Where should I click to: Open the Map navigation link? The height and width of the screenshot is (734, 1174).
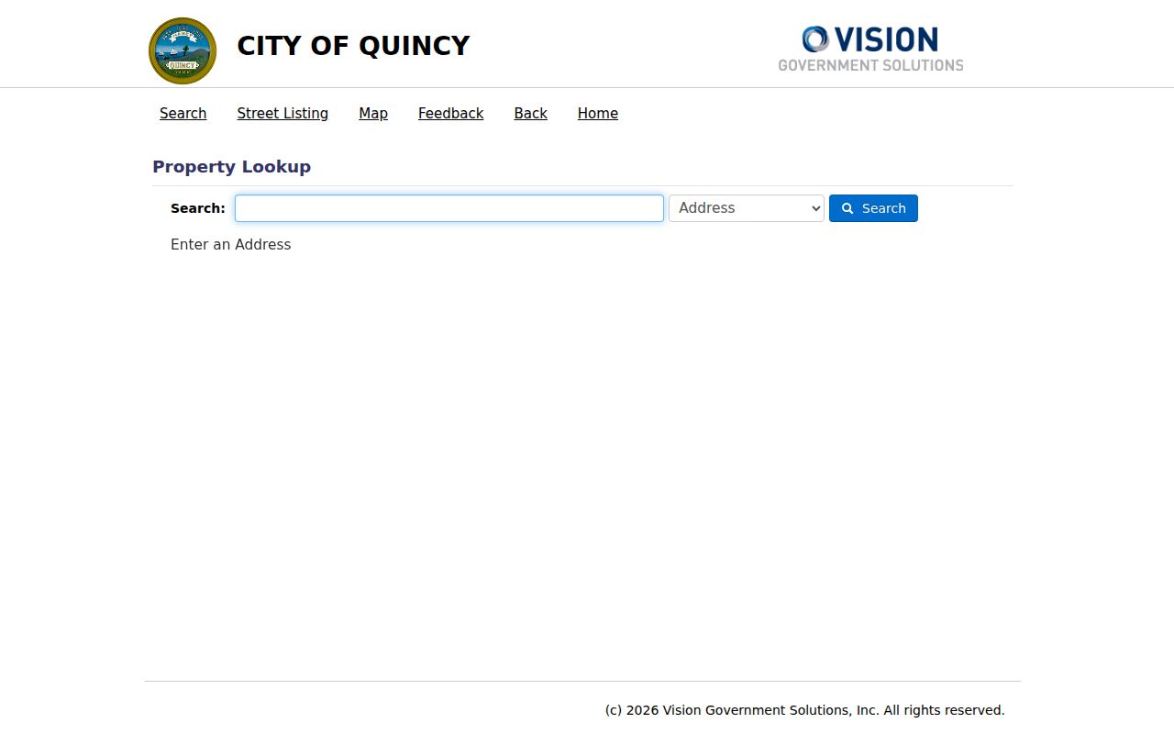tap(373, 113)
